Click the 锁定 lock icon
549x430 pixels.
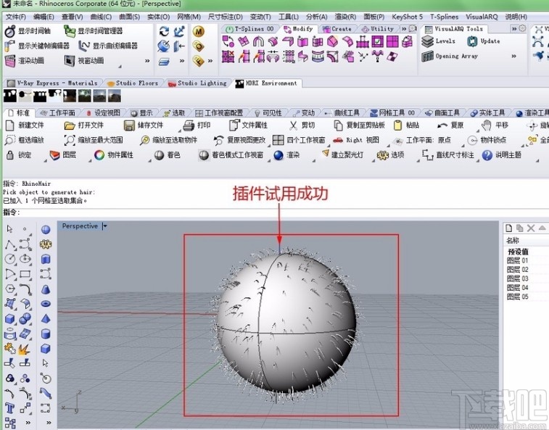click(10, 154)
